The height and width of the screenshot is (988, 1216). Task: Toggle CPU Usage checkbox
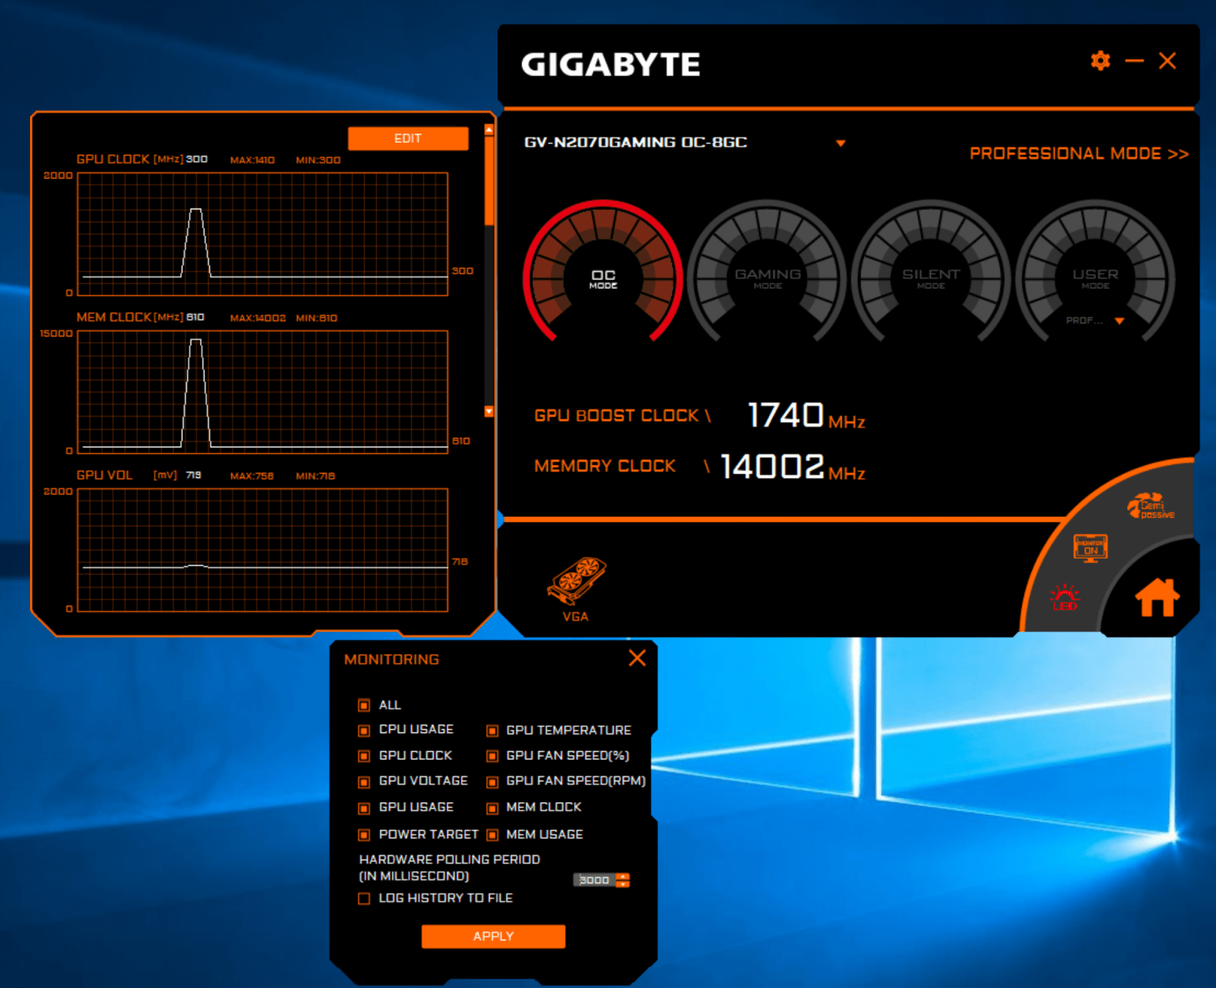pyautogui.click(x=364, y=730)
